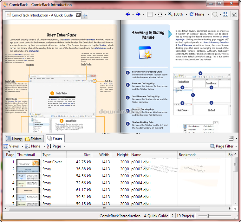
Task: Click 54.56 kB size cell
Action: click(83, 176)
